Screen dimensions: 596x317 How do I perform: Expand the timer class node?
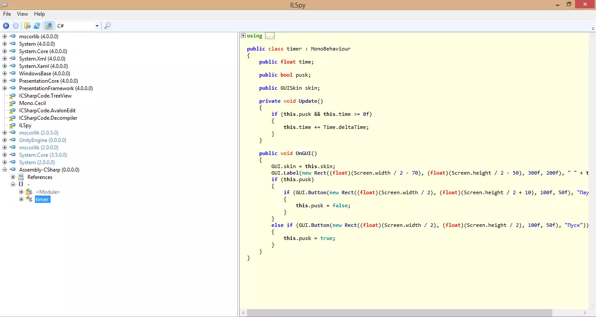tap(21, 199)
